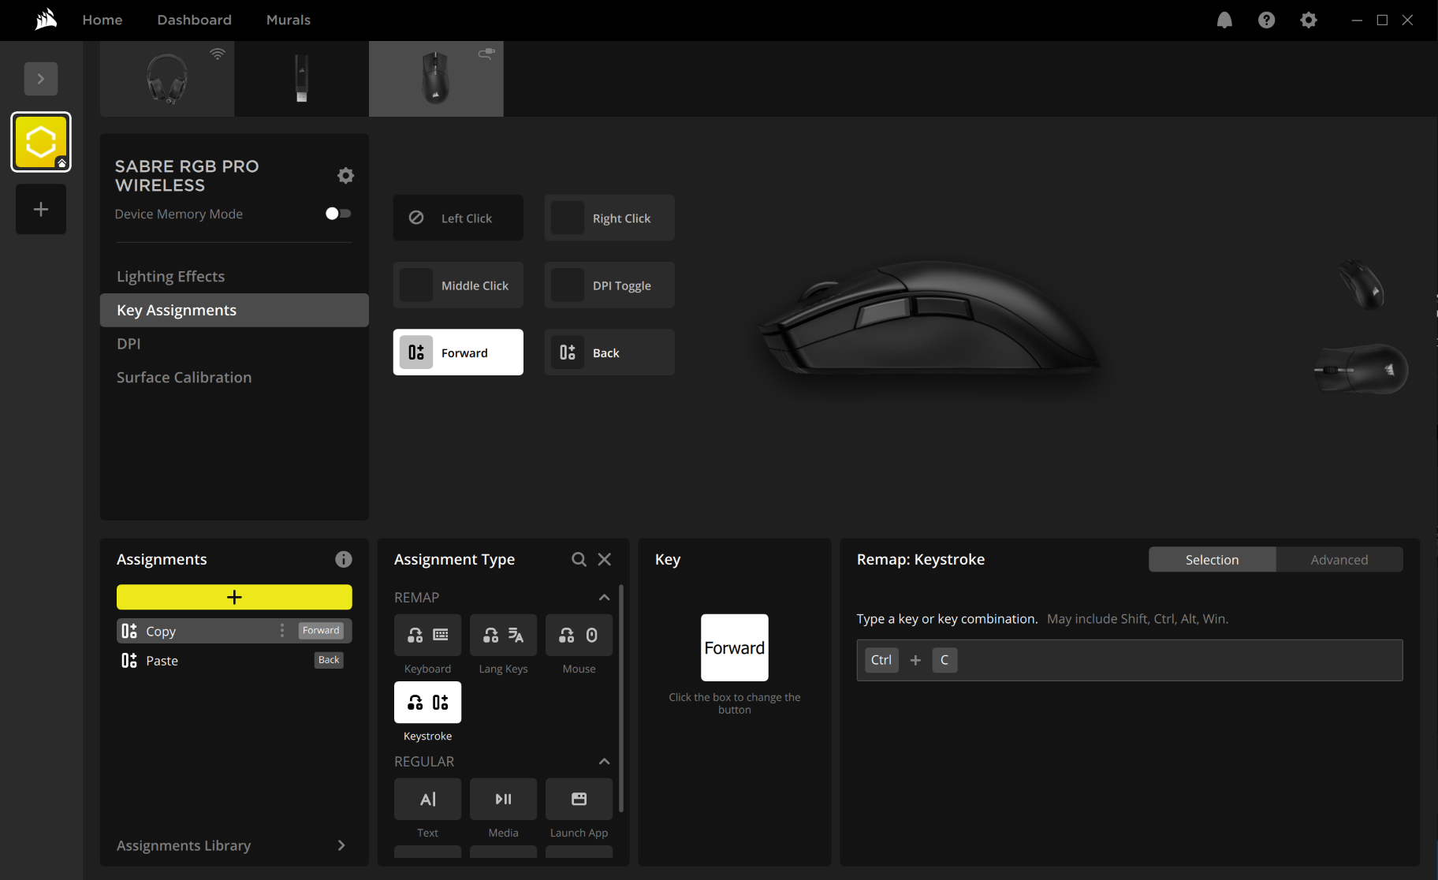Click the Forward key box to change button

[735, 647]
